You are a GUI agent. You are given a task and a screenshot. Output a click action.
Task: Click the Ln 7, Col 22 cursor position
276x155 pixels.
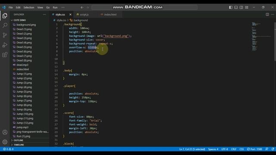[192, 149]
